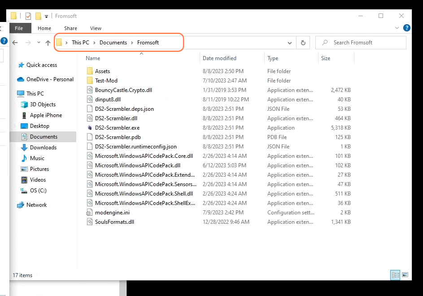Expand the ribbon with the chevron
The image size is (423, 296).
[x=397, y=28]
